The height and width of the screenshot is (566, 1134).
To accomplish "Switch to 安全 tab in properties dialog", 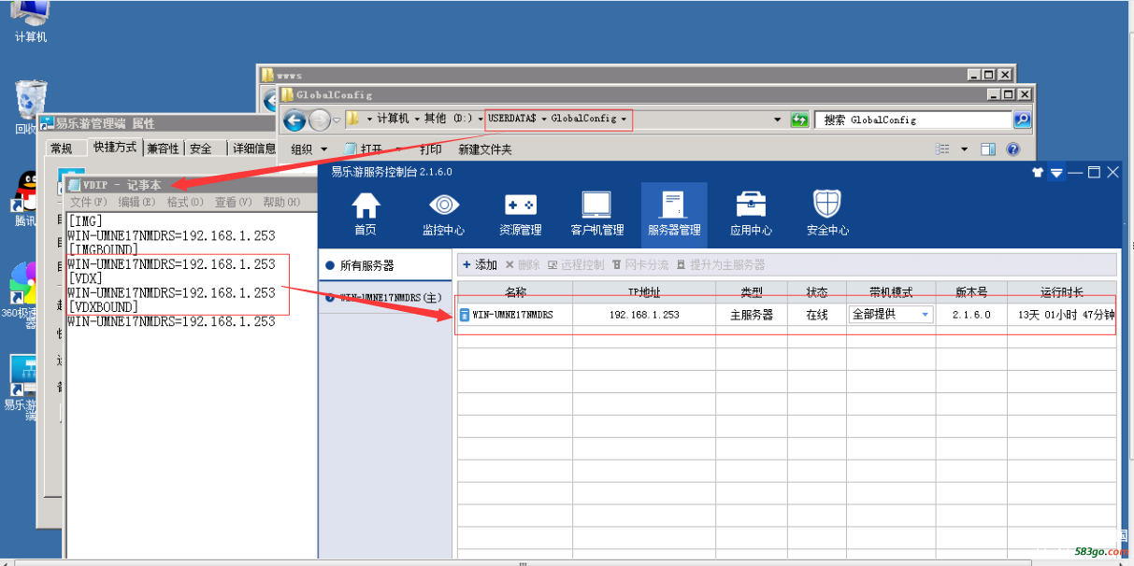I will 201,149.
